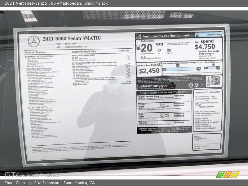Click the colored striped logo at bottom right
Viewport: 248px width, 186px height.
point(228,174)
